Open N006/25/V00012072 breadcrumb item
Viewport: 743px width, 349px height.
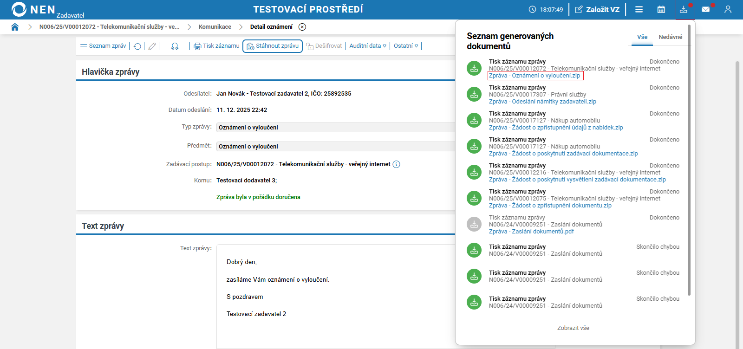click(110, 27)
